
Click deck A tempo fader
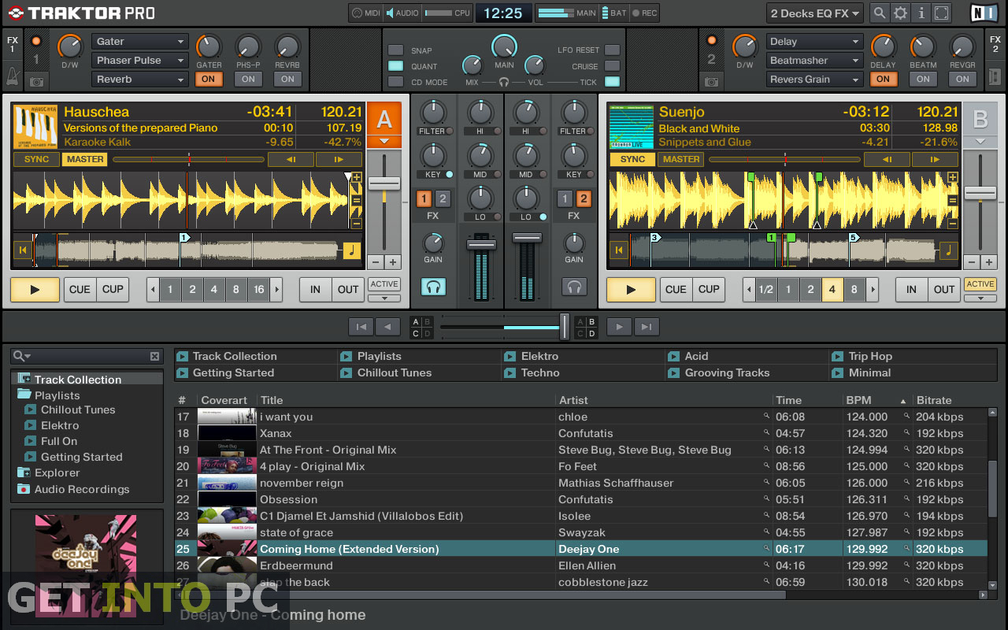(x=384, y=183)
